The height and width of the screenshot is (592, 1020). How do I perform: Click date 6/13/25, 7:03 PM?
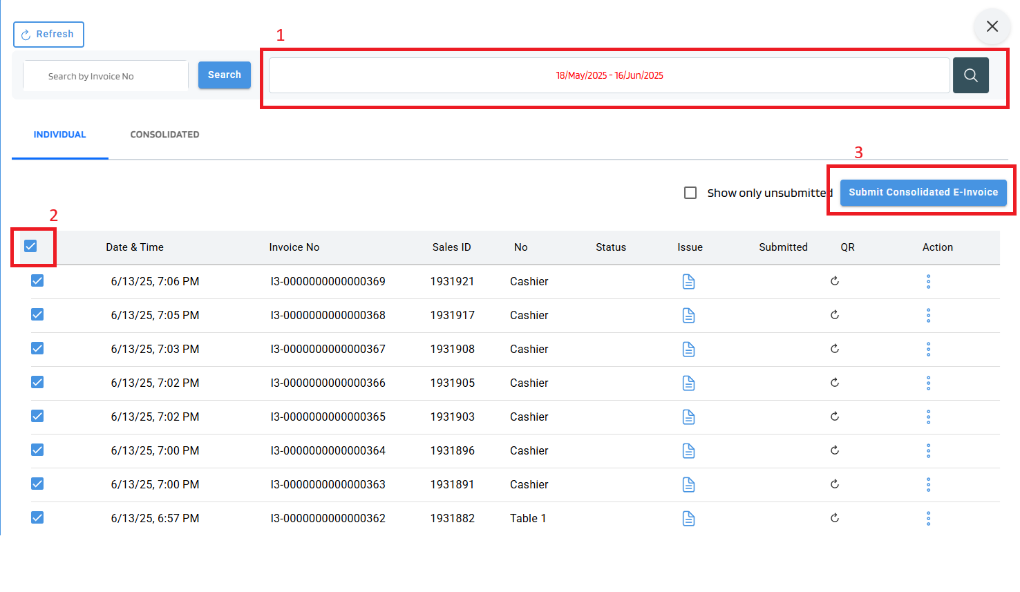155,349
